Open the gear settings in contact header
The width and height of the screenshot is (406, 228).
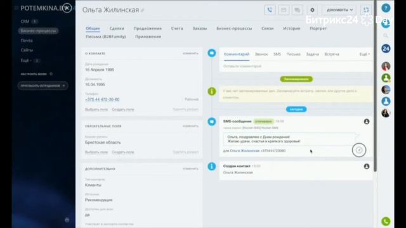(x=312, y=10)
